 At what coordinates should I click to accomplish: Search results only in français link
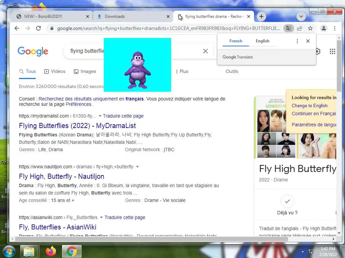pos(91,99)
